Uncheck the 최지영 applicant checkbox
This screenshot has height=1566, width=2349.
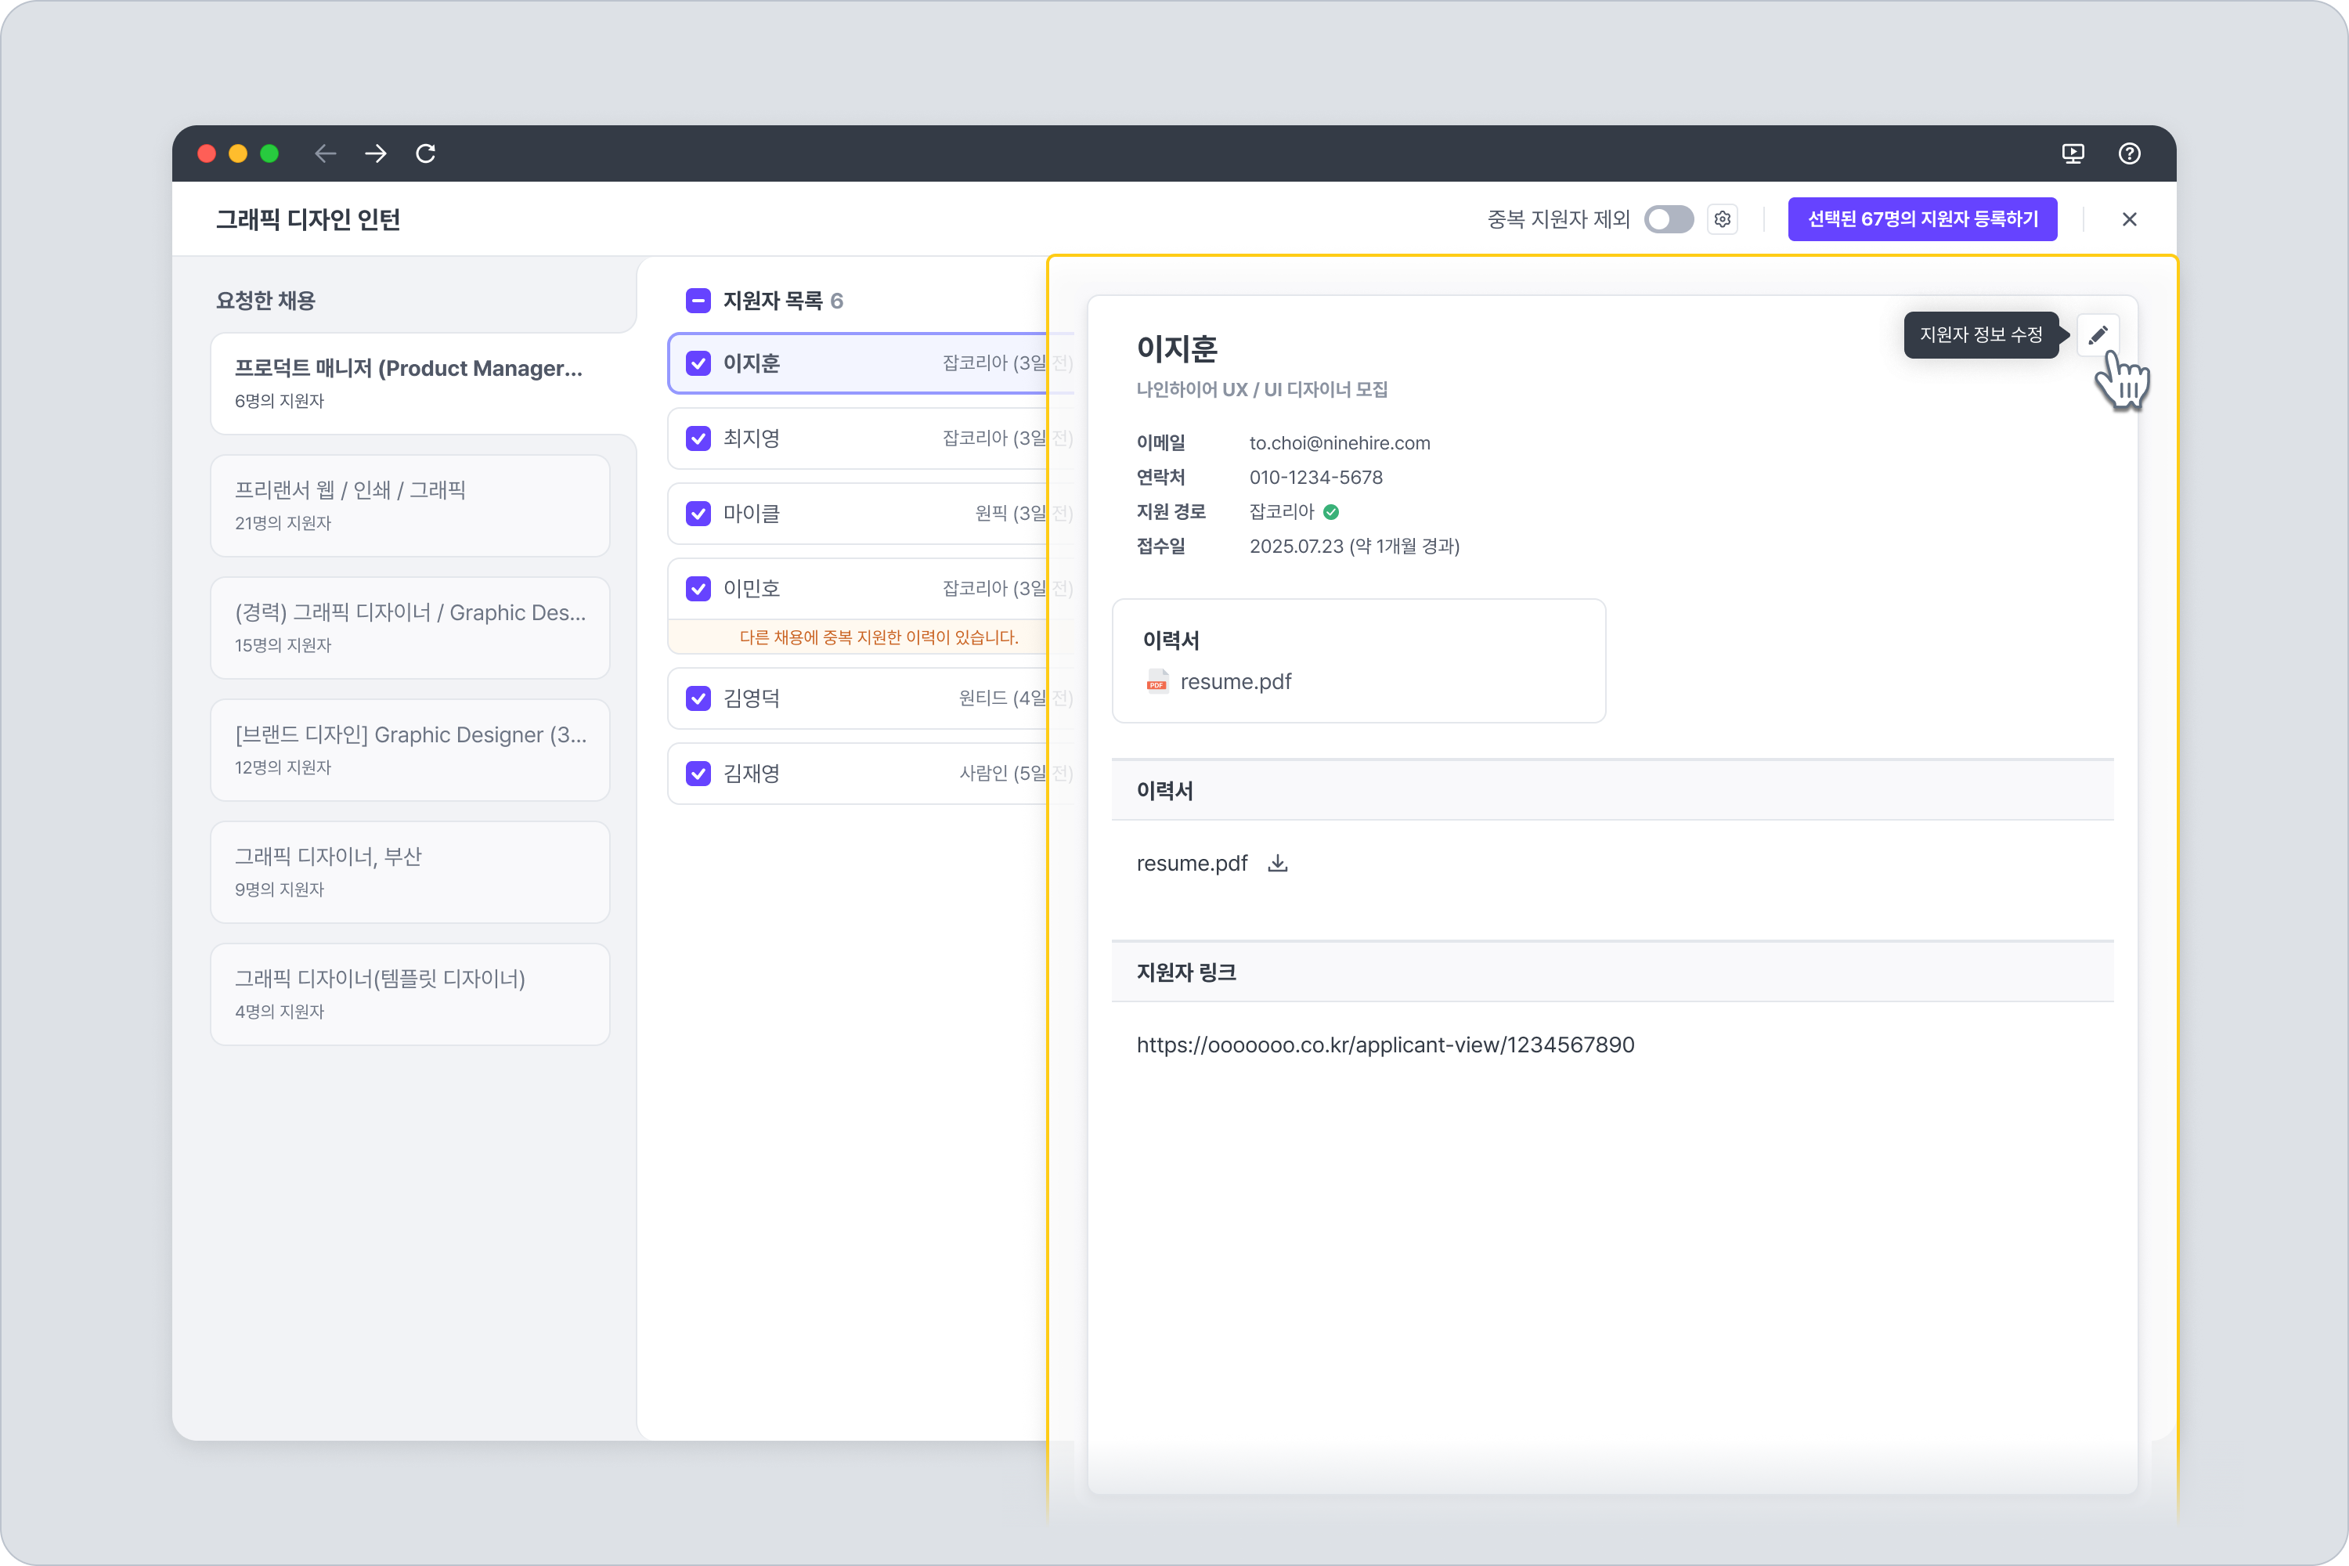pos(698,438)
